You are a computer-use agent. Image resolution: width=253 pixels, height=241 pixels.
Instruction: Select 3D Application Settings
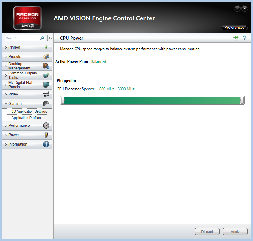pyautogui.click(x=27, y=111)
